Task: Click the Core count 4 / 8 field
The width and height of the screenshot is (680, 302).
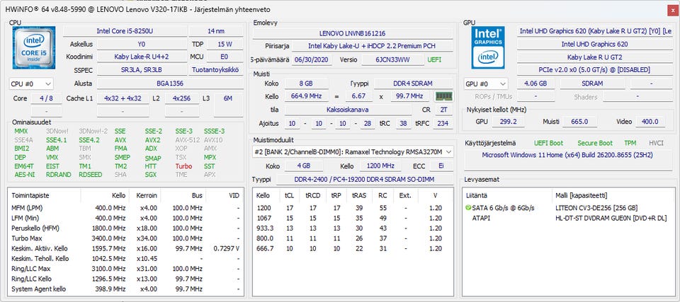Action: click(47, 99)
